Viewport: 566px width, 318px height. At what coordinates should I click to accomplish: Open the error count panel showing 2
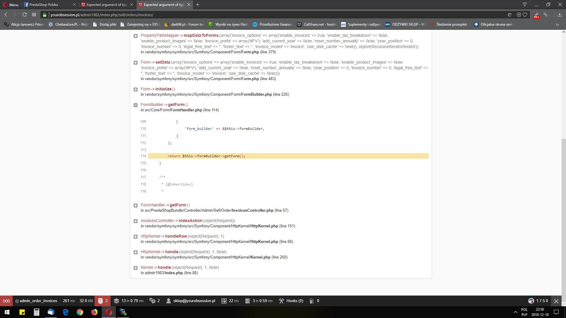[103, 301]
